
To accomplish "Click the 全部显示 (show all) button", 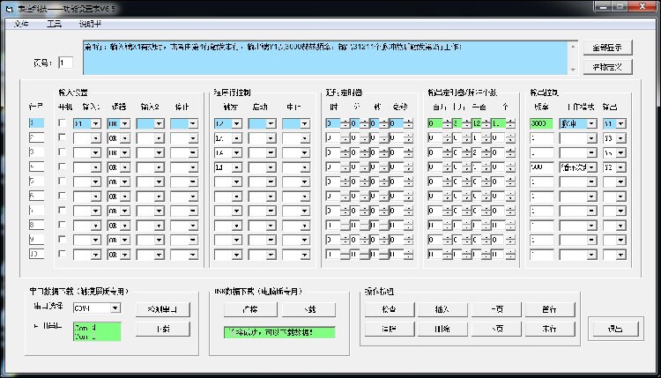I will (x=607, y=48).
